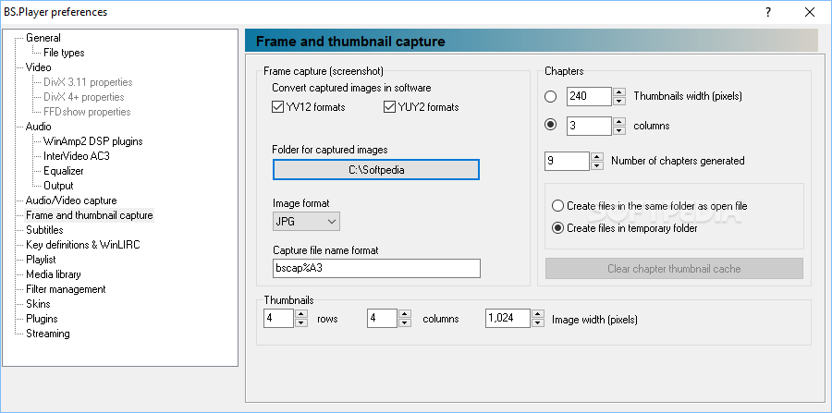
Task: Open Plugins preferences
Action: pos(42,319)
